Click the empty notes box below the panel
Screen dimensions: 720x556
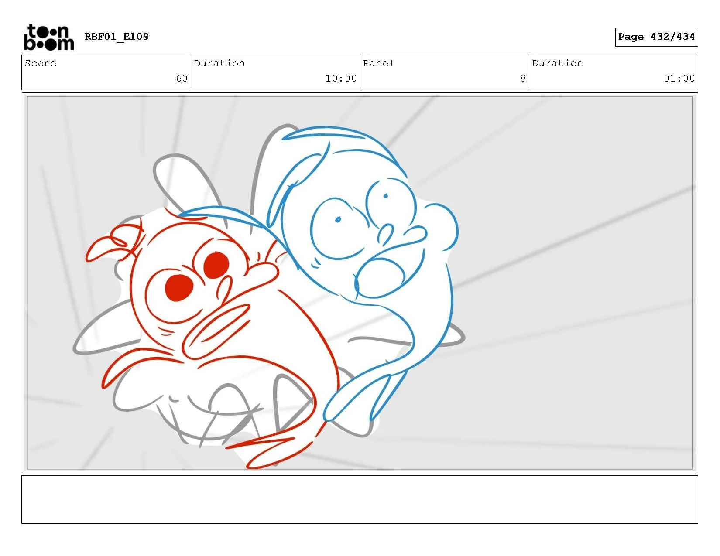tap(360, 499)
